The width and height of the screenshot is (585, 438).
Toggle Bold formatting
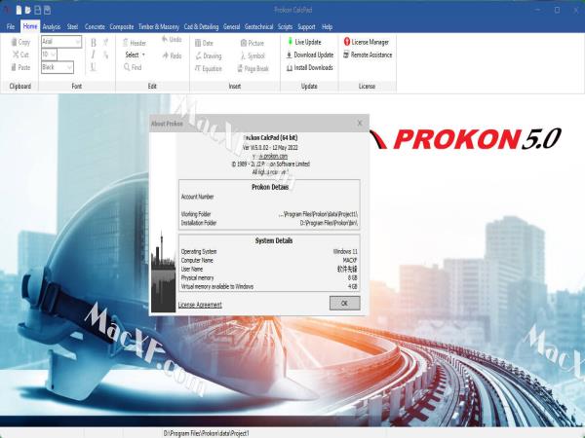94,43
